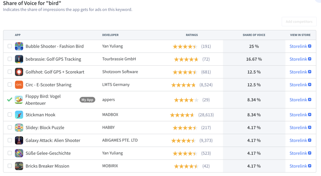Click the Slidey: Block Puzzle app icon
This screenshot has width=321, height=176.
pos(19,127)
